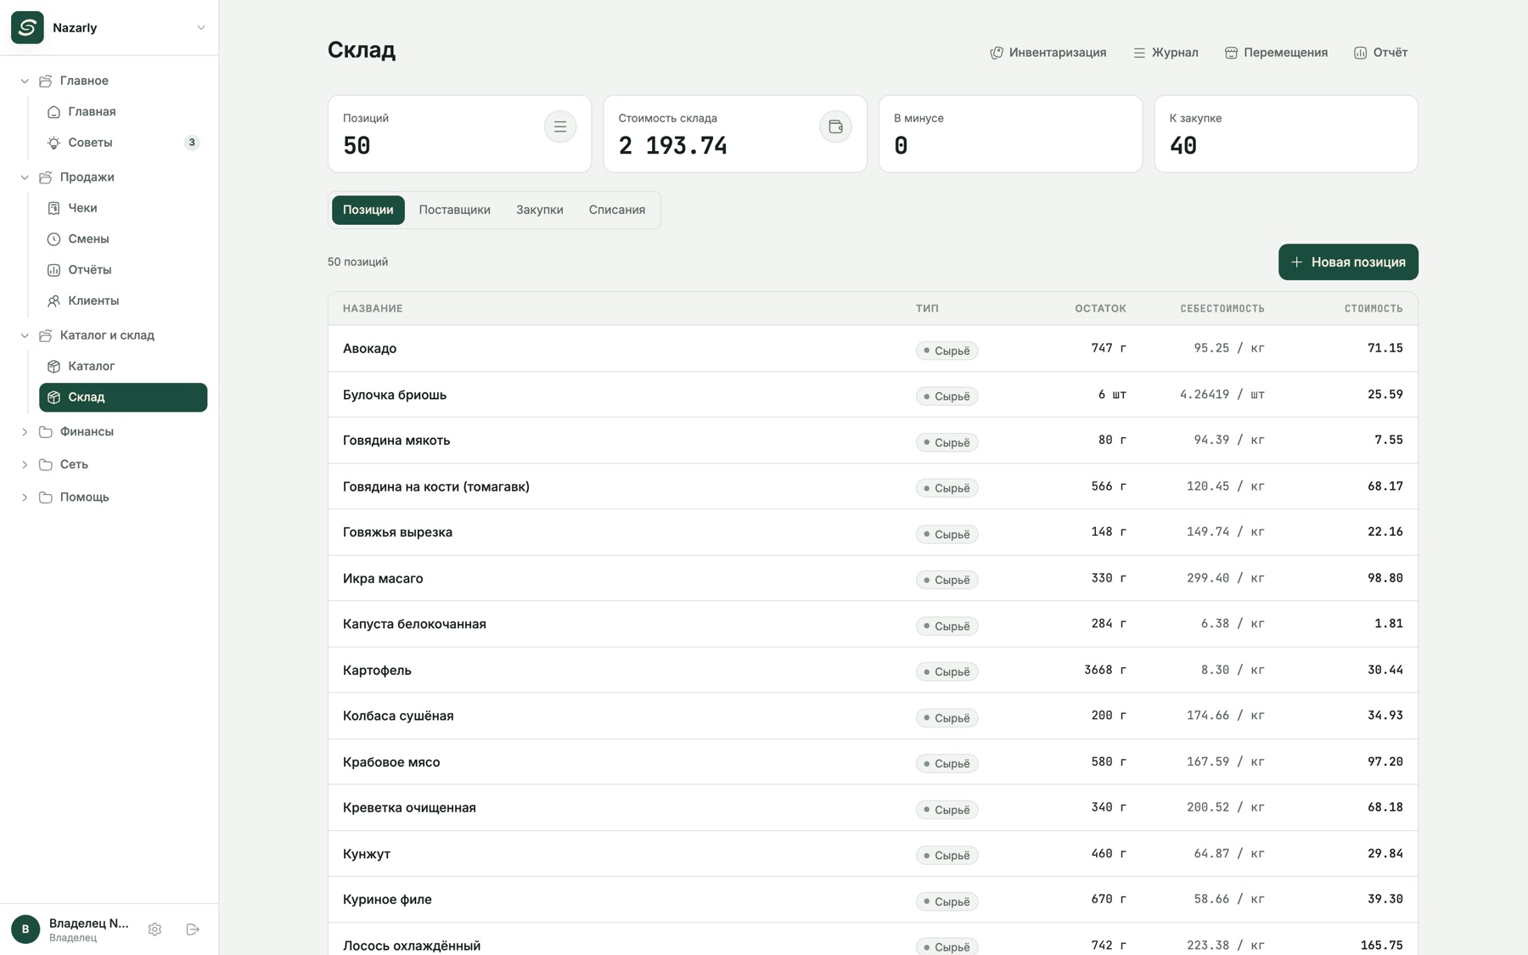Open the Журнал log
Viewport: 1528px width, 955px height.
[1166, 53]
